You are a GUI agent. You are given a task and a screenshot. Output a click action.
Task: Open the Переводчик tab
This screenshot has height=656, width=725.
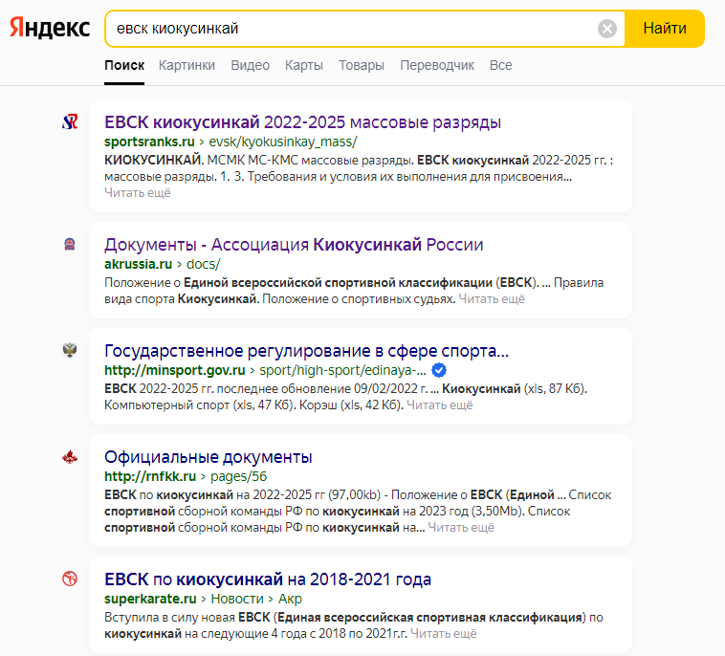click(x=437, y=65)
